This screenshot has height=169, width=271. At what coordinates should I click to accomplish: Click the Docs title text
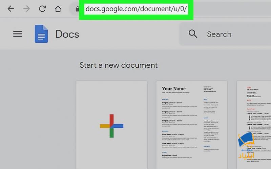point(67,34)
